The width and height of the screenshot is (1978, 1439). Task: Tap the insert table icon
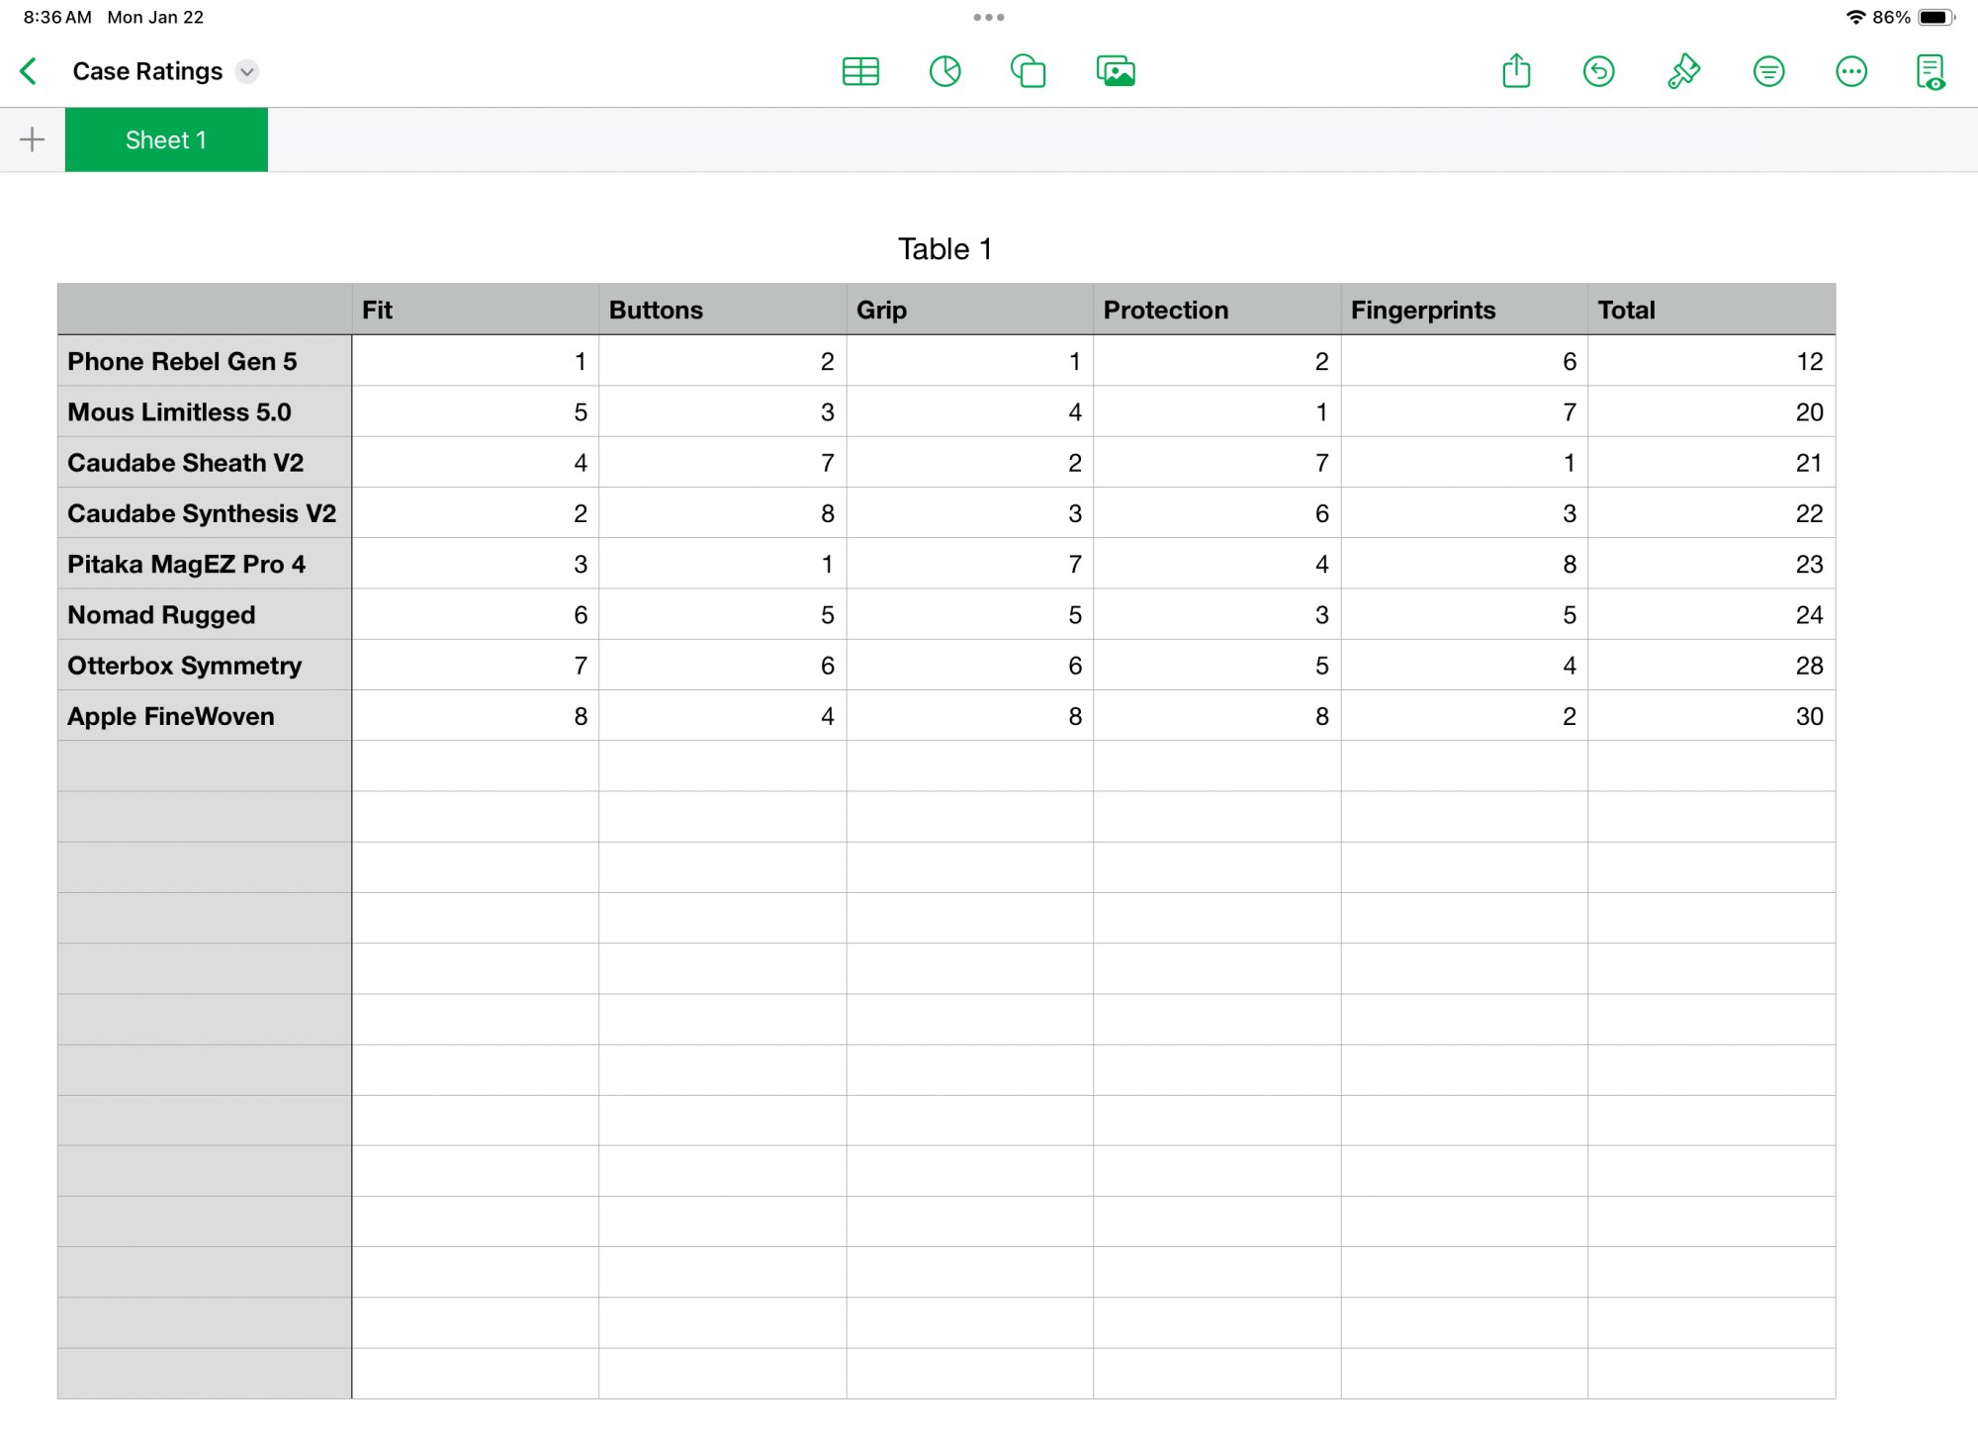click(x=860, y=71)
